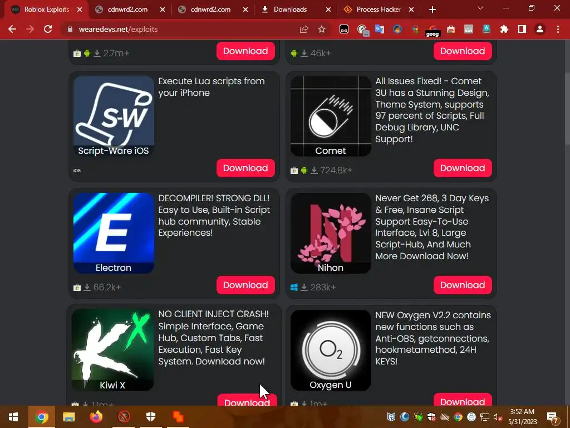Click the 283k+ download count

coord(323,288)
